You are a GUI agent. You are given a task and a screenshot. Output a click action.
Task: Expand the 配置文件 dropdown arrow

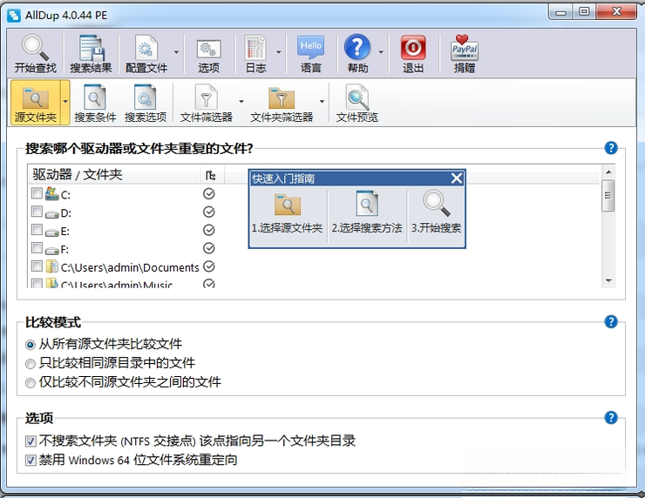pyautogui.click(x=176, y=52)
